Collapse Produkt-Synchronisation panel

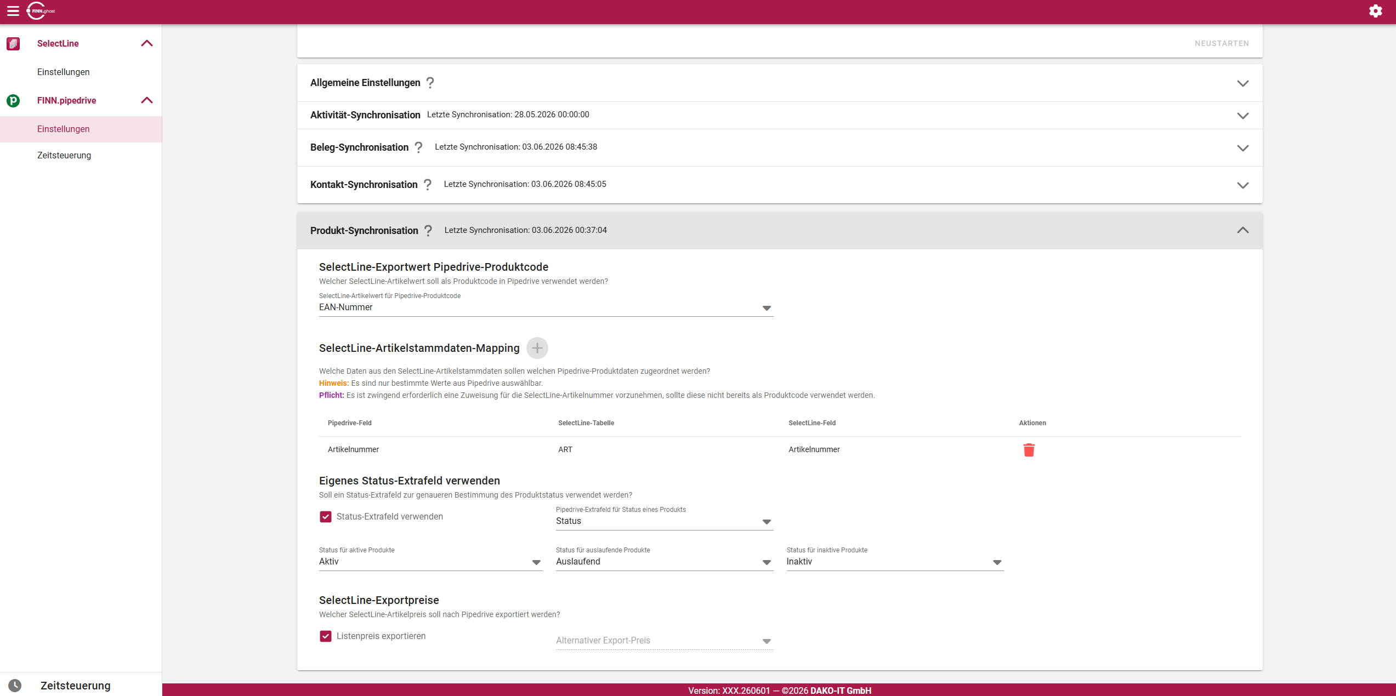coord(1243,231)
